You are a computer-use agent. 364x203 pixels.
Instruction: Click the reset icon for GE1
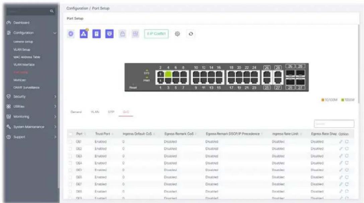(347, 141)
